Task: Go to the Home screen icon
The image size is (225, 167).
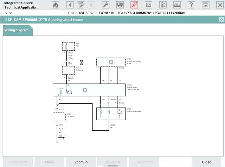Action: point(56,5)
